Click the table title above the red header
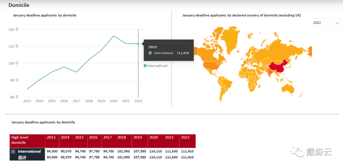Screen dimensions: 343x167 point(43,122)
